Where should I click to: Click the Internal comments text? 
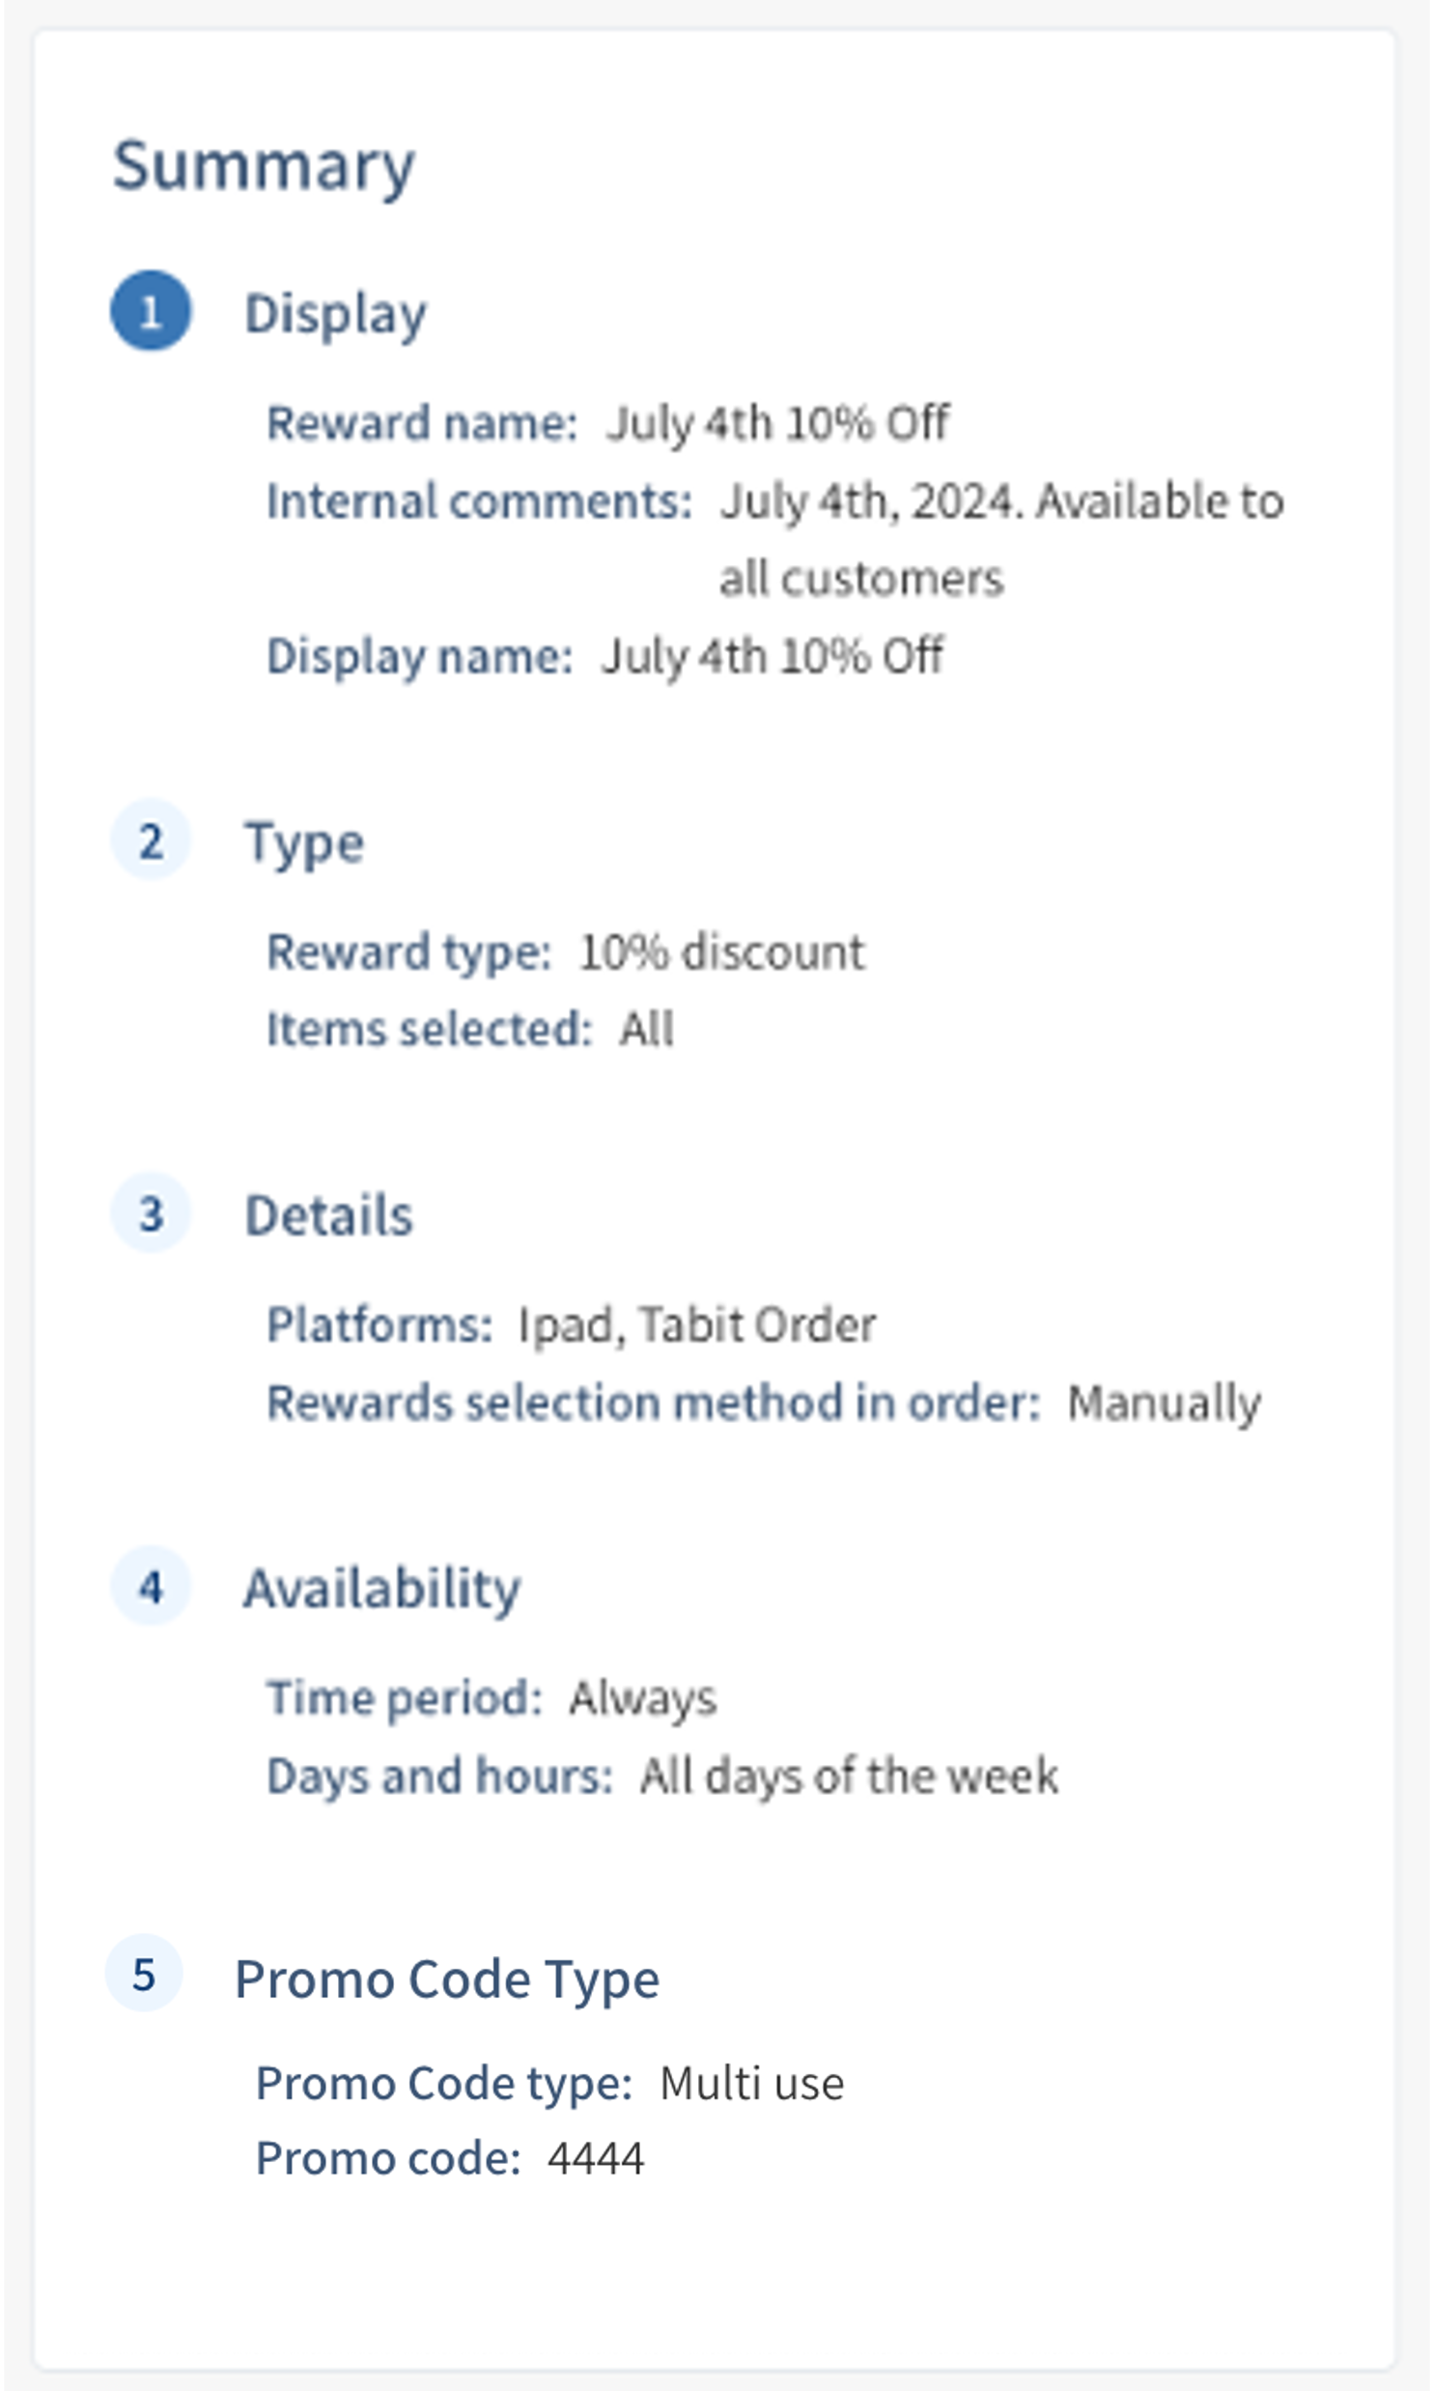point(1001,501)
